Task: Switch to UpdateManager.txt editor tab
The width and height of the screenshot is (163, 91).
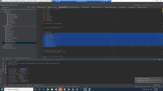Action: 74,7
